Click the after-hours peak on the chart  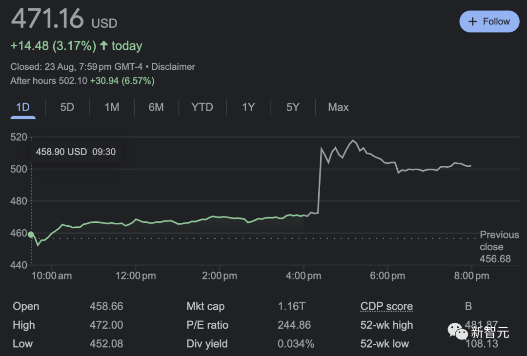pos(352,140)
